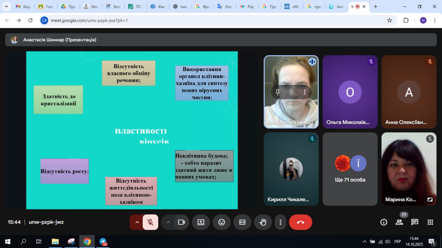
Task: Open the emoji reactions button
Action: tap(222, 222)
